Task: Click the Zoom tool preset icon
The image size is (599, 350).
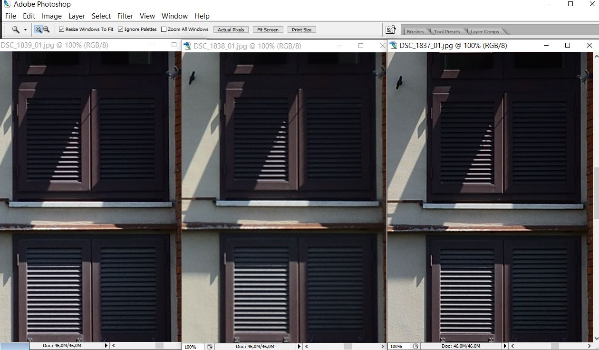Action: (16, 29)
